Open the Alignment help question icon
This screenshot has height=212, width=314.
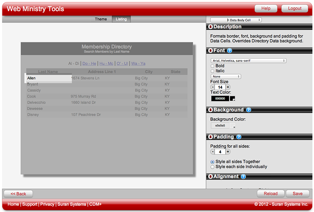pos(243,176)
